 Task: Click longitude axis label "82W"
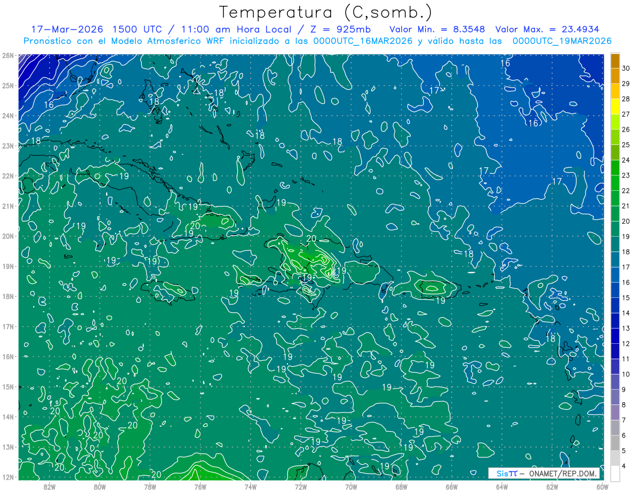click(50, 487)
